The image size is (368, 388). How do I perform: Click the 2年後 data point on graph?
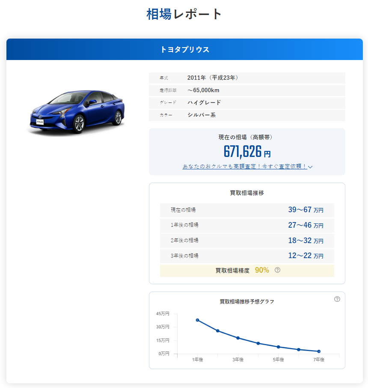[x=217, y=331]
